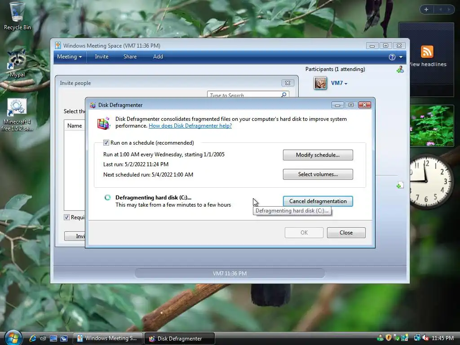The image size is (460, 345).
Task: Click the VM7 participant avatar picture
Action: point(320,83)
